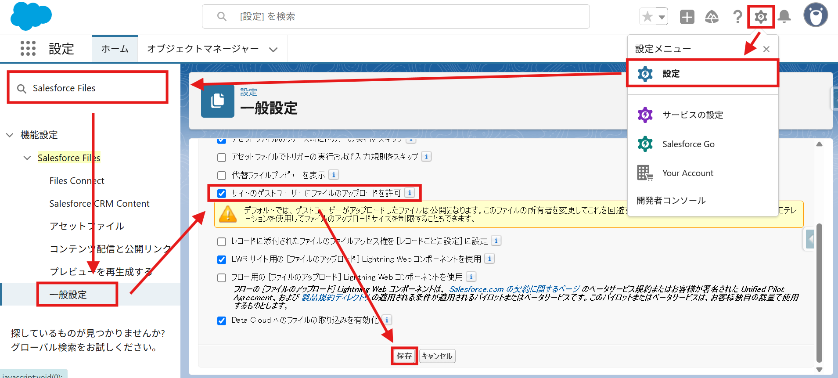Expand オブジェクトマネージャー tab dropdown chevron
The width and height of the screenshot is (838, 378).
(x=273, y=49)
